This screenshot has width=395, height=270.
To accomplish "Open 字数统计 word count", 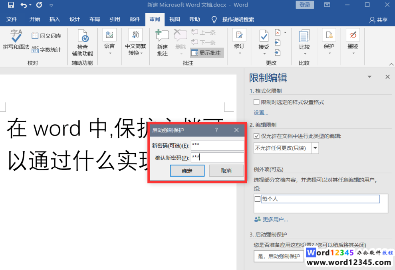I will click(x=46, y=49).
